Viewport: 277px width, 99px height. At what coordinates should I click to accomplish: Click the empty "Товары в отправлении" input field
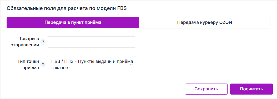pyautogui.click(x=92, y=42)
